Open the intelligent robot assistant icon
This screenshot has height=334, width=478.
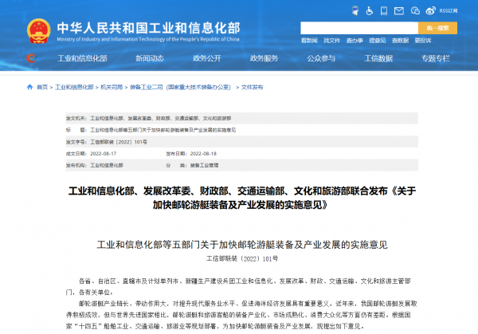click(355, 10)
